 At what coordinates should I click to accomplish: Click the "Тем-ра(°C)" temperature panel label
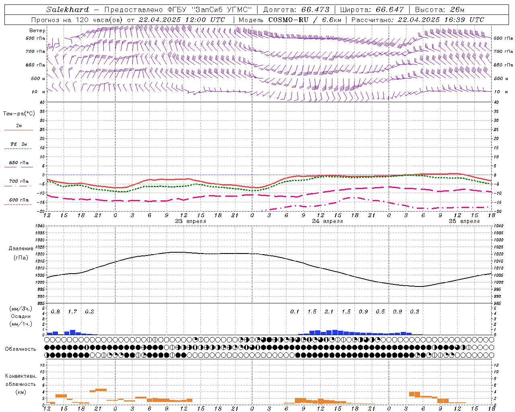pos(19,114)
